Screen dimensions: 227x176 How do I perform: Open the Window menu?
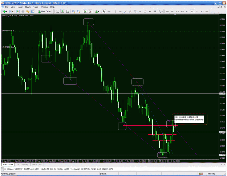click(44, 7)
